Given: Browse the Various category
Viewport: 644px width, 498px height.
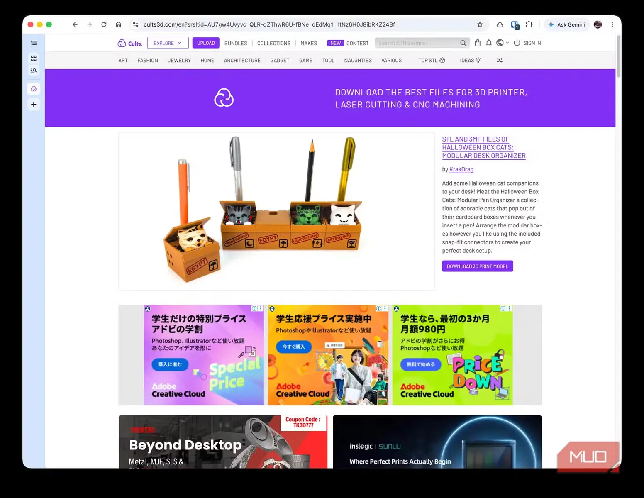Looking at the screenshot, I should point(392,61).
